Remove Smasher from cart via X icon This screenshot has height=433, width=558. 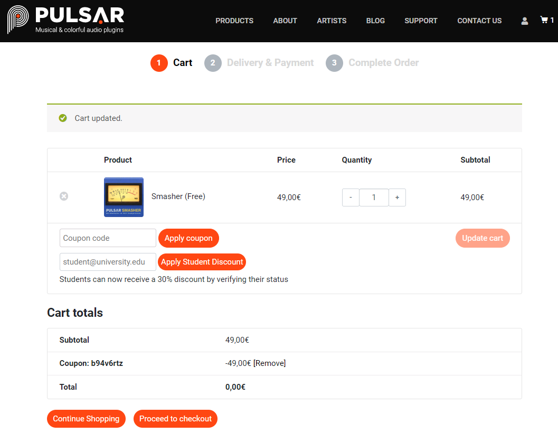[64, 196]
